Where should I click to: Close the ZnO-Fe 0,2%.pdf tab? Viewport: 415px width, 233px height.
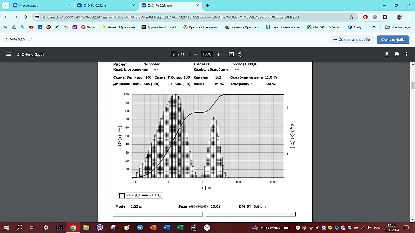point(198,6)
